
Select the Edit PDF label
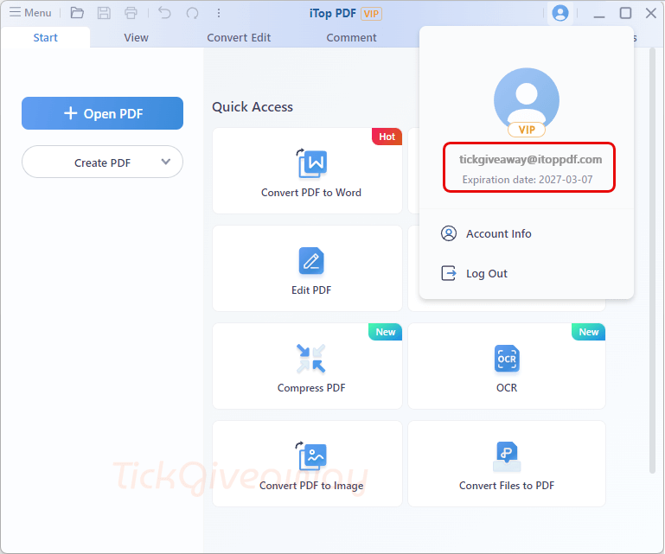(x=311, y=290)
